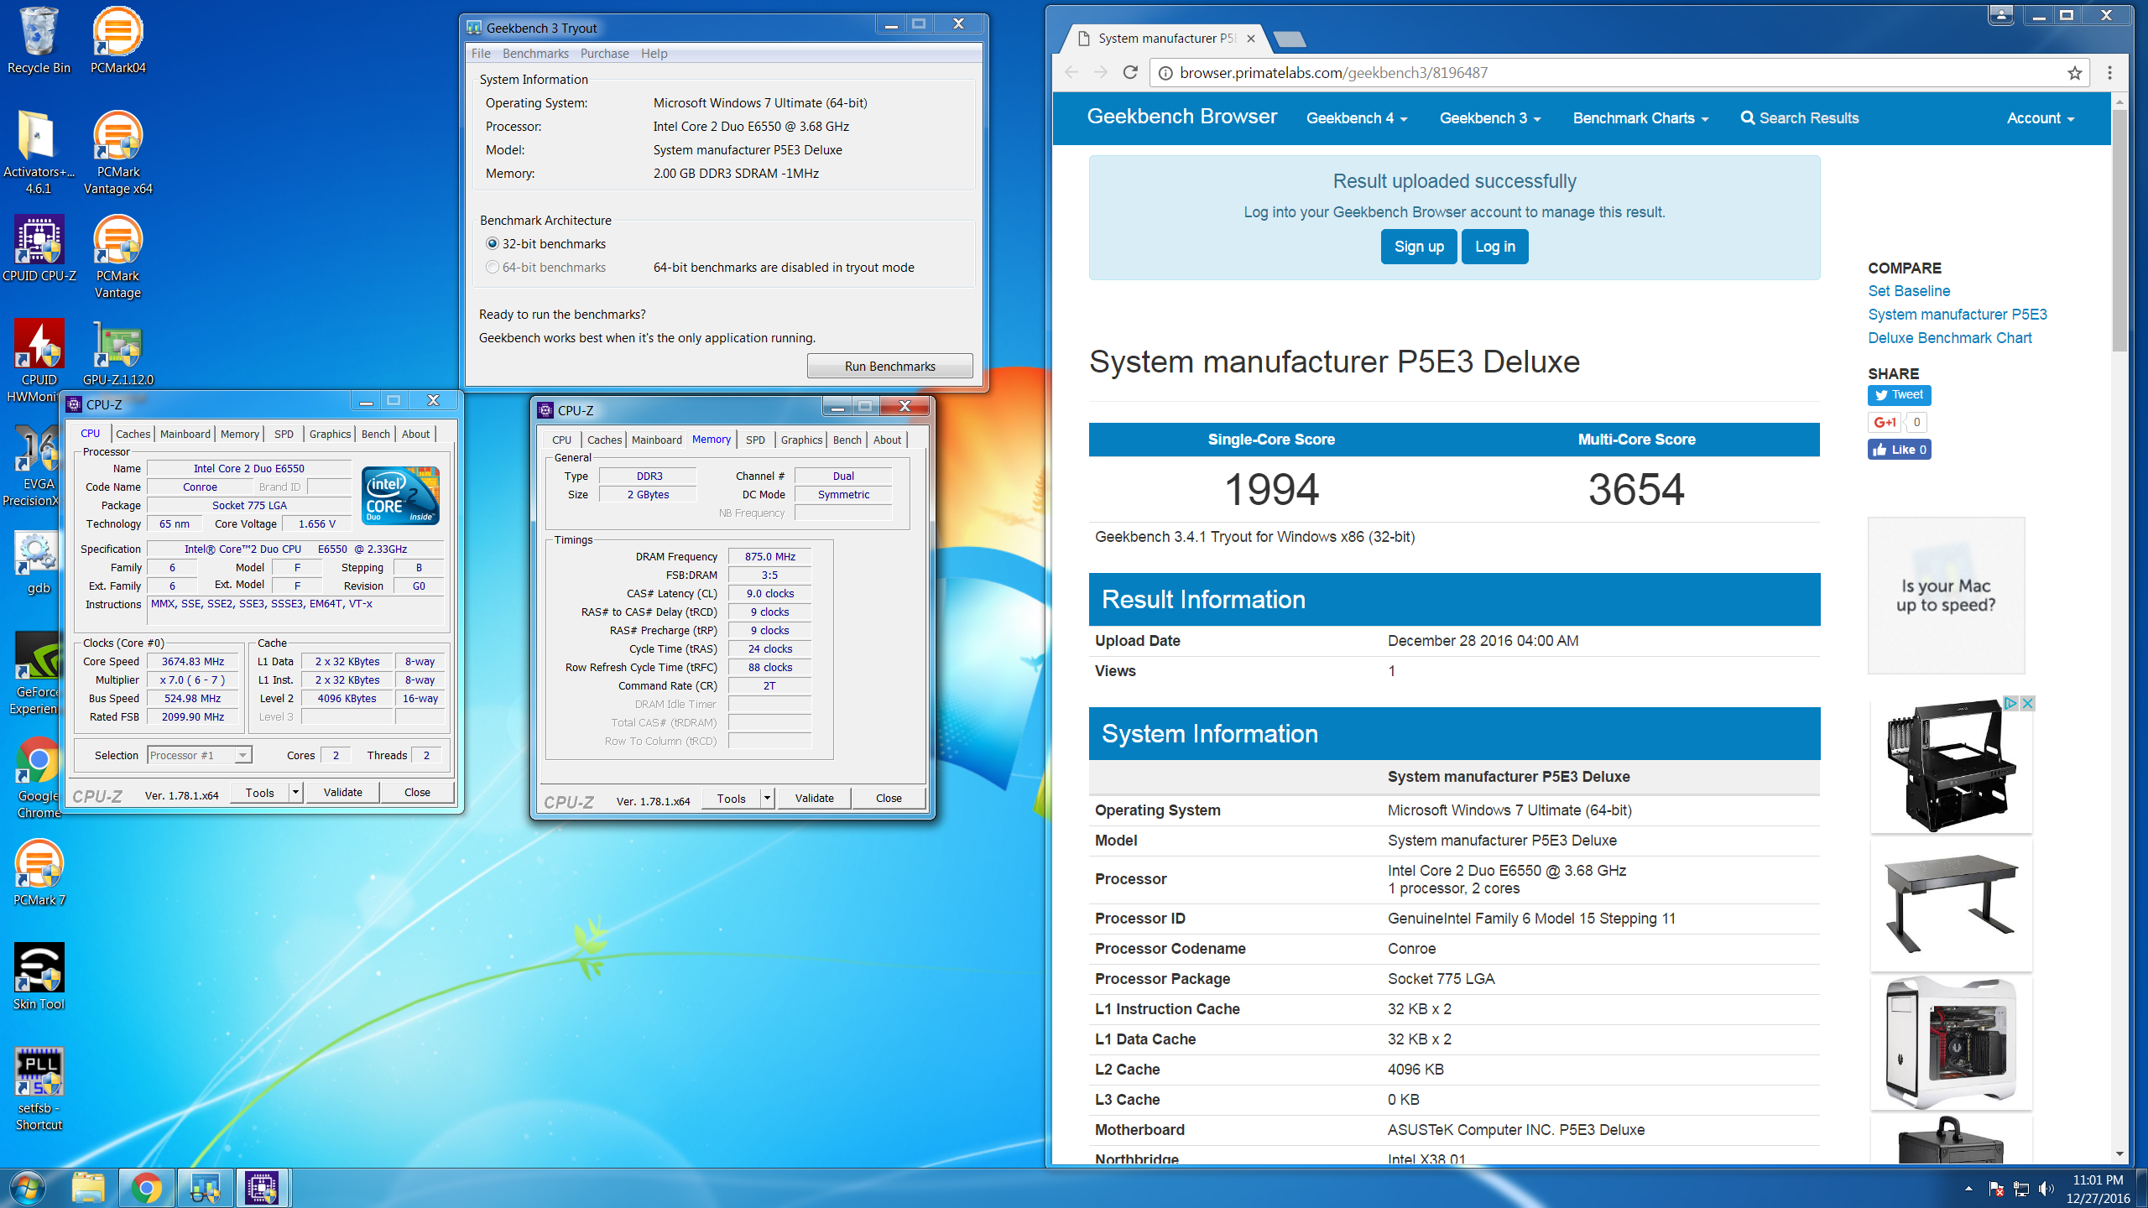
Task: Select the 32-bit benchmarks radio button
Action: [493, 243]
